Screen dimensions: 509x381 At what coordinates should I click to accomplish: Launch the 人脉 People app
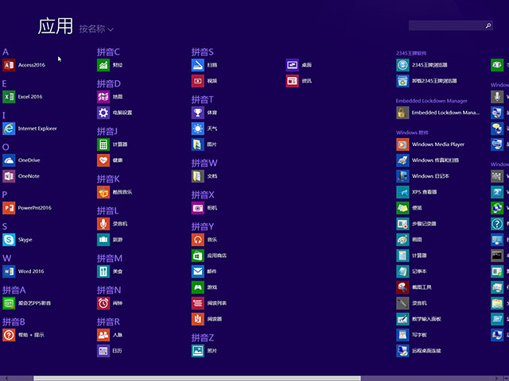pos(110,335)
